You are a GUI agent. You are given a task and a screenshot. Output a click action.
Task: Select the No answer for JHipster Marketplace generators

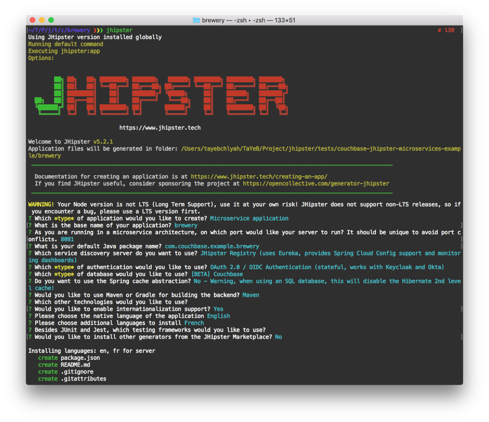278,337
